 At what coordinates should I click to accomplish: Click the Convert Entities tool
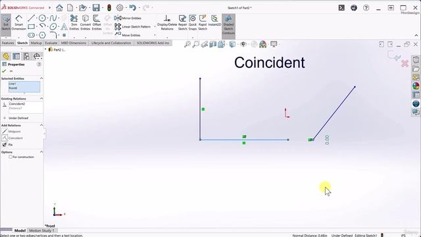tap(86, 22)
